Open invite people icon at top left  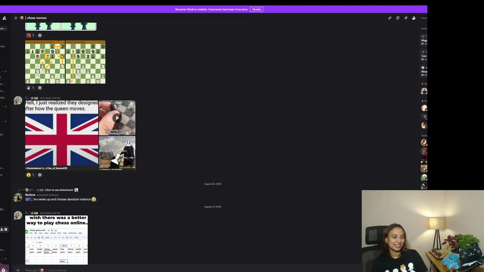pos(5,18)
